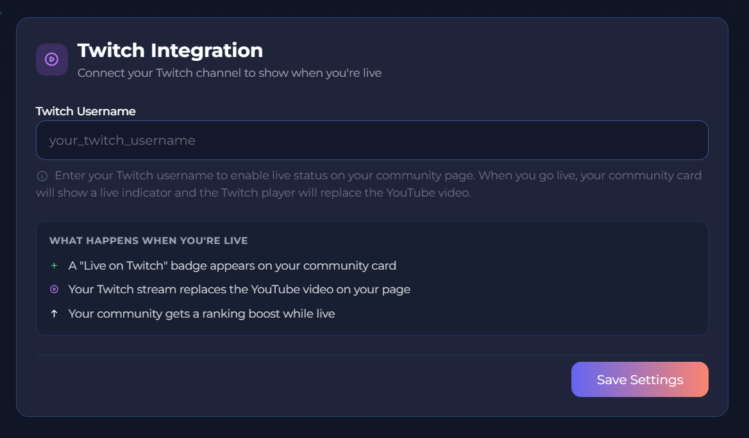Click the gradient area of the Save button
749x438 pixels.
tap(639, 379)
